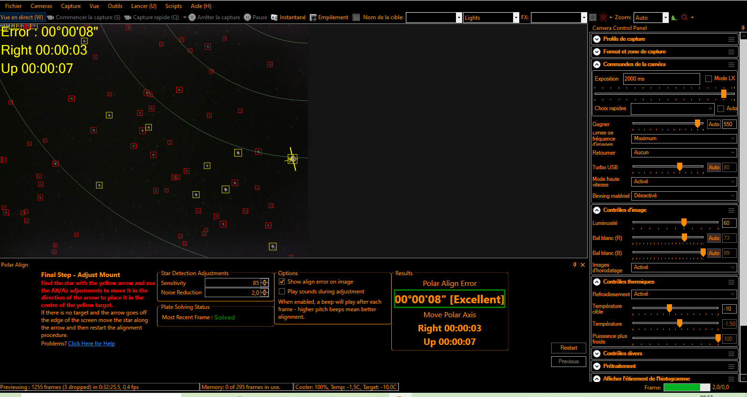Click the Sensitivity stepper arrows

[x=265, y=283]
